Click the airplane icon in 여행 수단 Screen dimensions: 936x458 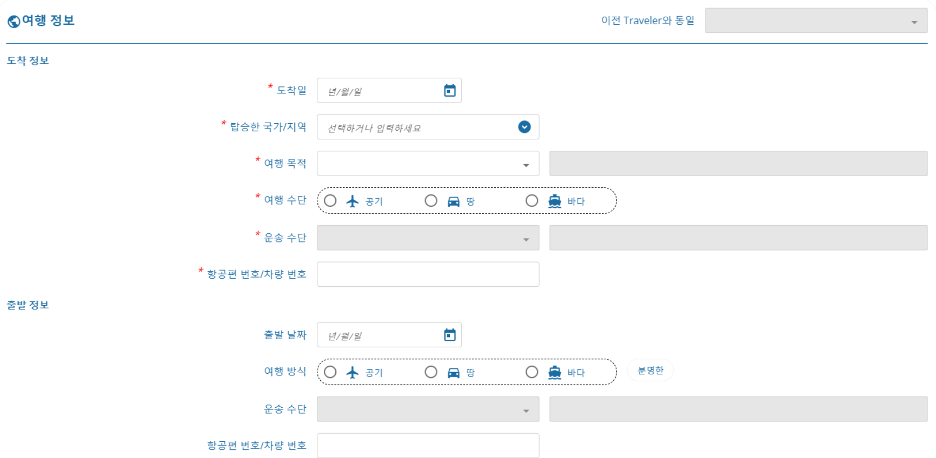coord(353,201)
